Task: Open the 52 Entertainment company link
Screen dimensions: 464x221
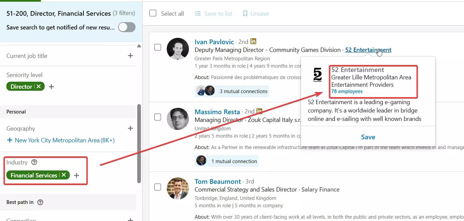Action: [368, 50]
